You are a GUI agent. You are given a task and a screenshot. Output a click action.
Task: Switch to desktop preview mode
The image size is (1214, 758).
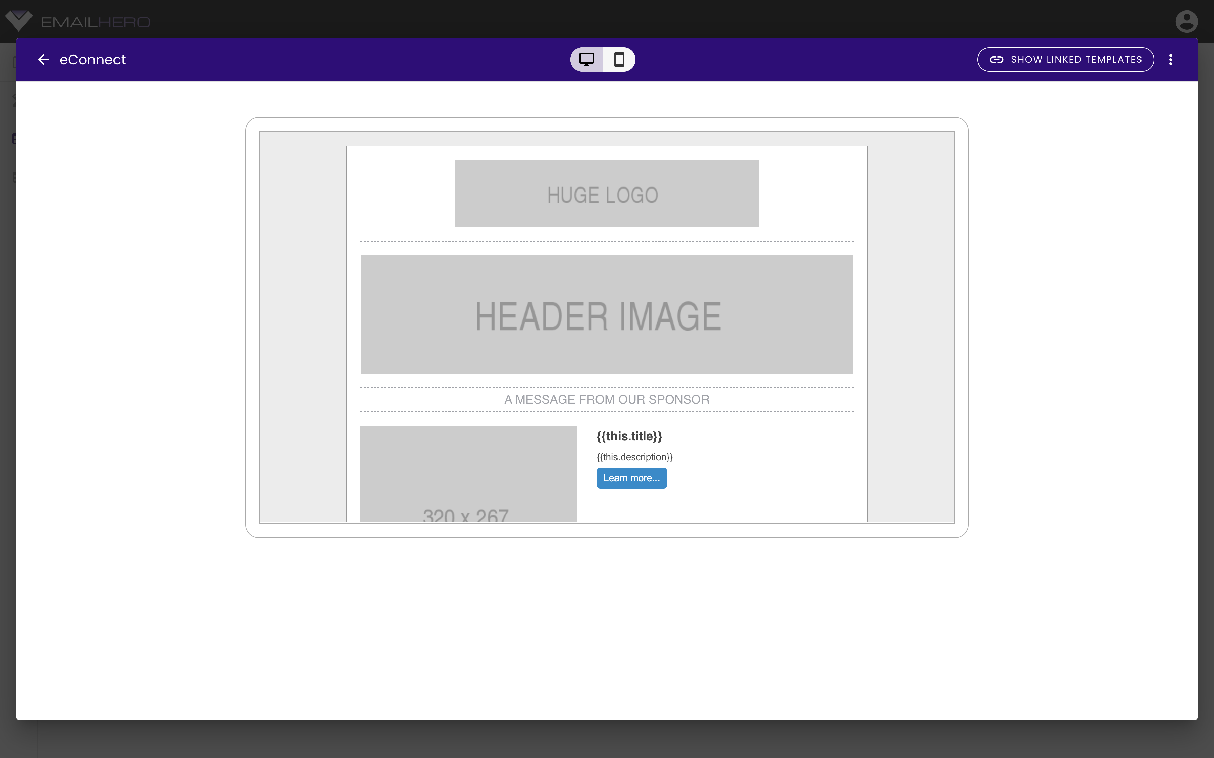coord(586,60)
